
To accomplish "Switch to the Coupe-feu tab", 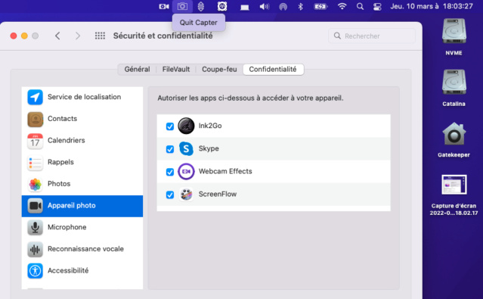I will click(x=219, y=69).
